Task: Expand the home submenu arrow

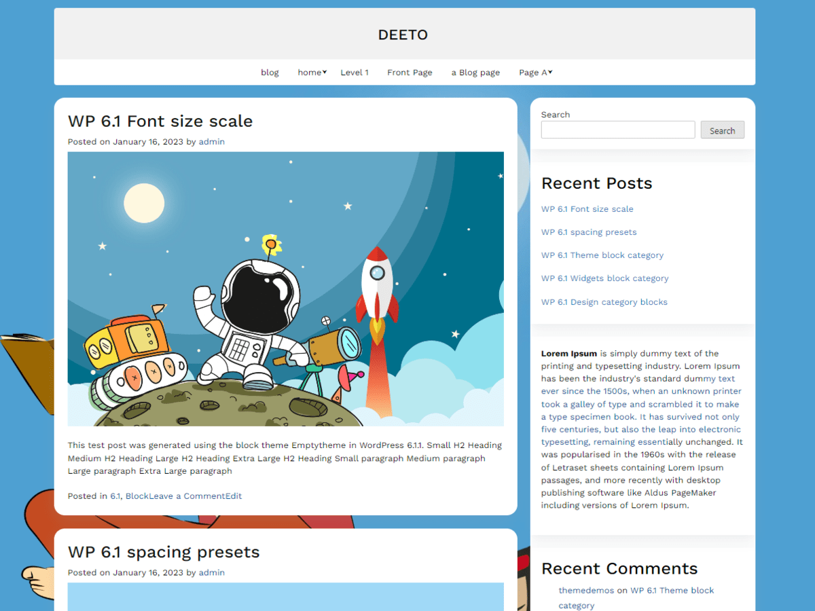Action: coord(325,72)
